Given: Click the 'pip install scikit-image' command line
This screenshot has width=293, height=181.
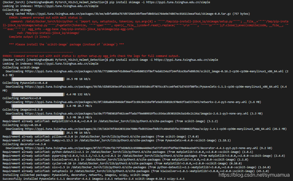Looking at the screenshot, I should point(110,60).
